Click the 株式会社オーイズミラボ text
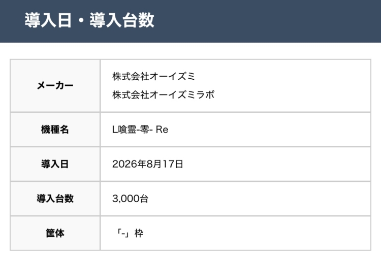 coord(163,94)
